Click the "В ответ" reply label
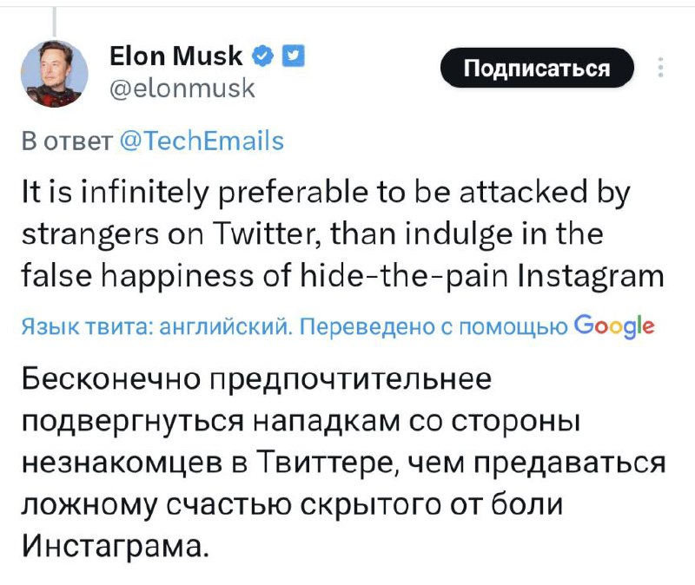This screenshot has width=695, height=585. pos(65,141)
